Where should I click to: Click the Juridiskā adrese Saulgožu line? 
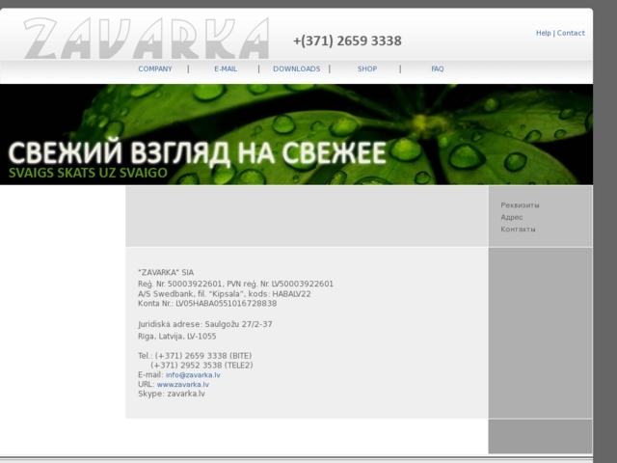click(205, 324)
